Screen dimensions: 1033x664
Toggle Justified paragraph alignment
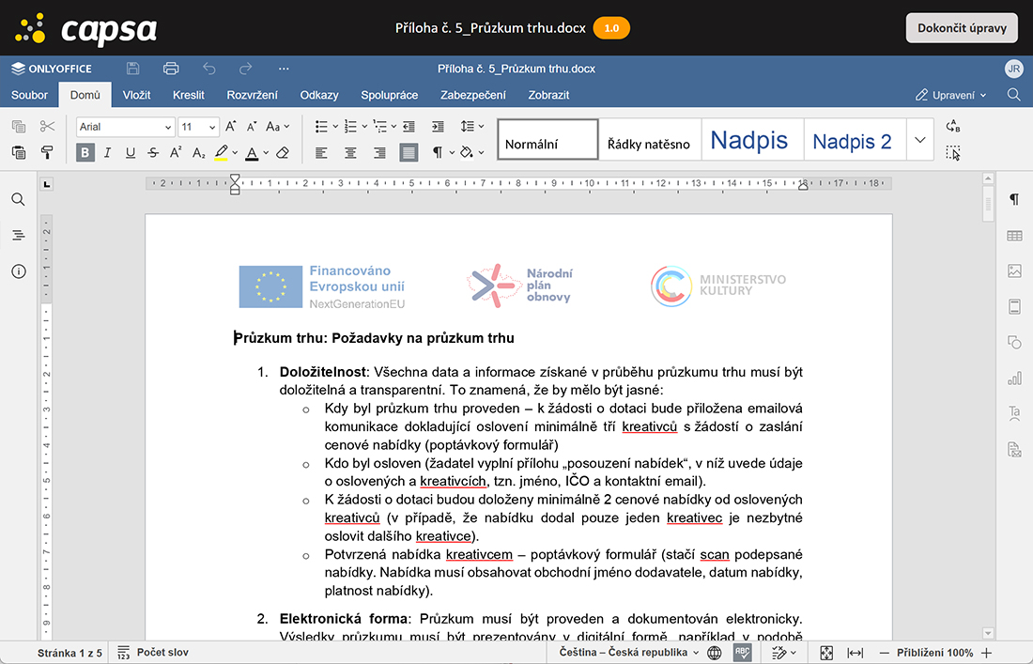tap(409, 152)
